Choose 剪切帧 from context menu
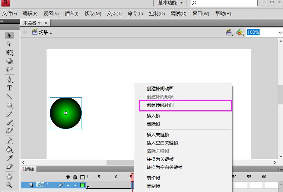 183,178
